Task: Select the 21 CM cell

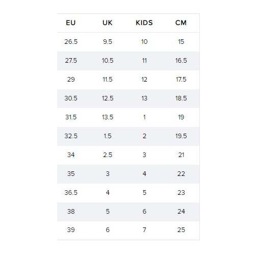Action: point(181,155)
